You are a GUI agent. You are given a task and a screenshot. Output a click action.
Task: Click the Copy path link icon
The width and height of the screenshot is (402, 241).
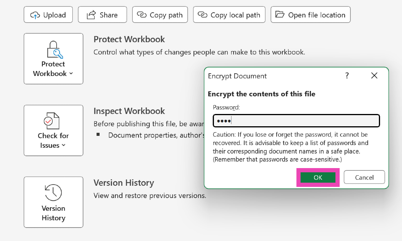pyautogui.click(x=142, y=15)
